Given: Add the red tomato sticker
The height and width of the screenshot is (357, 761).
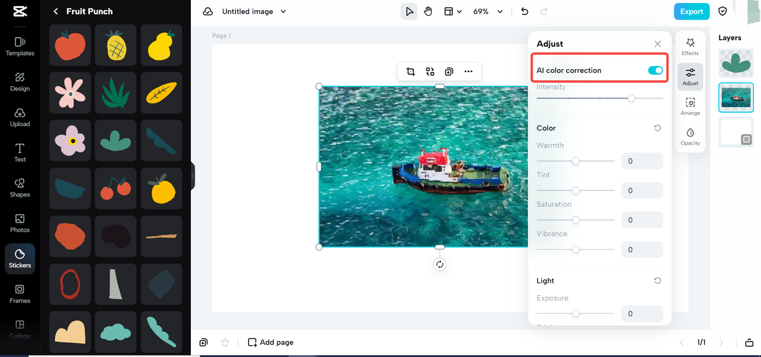Looking at the screenshot, I should (x=70, y=45).
